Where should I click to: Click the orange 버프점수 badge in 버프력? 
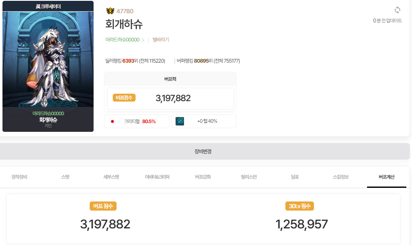[x=124, y=98]
